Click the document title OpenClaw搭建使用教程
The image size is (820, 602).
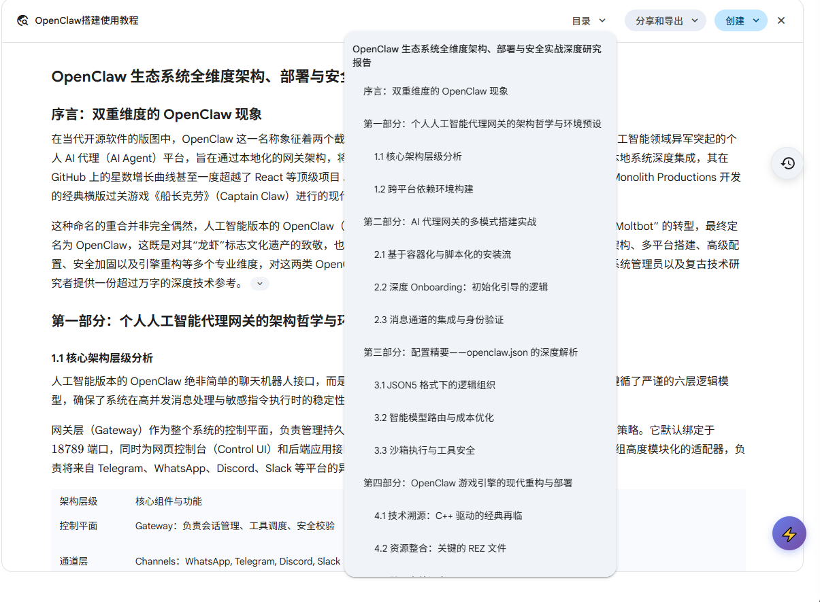[85, 20]
